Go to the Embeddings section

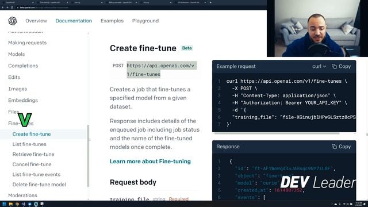[x=23, y=100]
